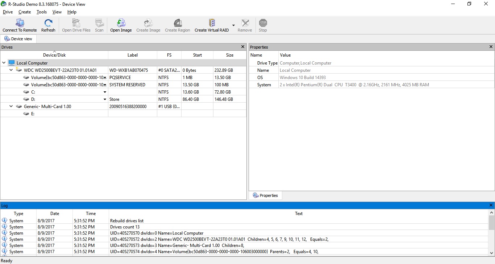Screen dimensions: 495x264
Task: Open Image using the toolbar icon
Action: point(121,23)
